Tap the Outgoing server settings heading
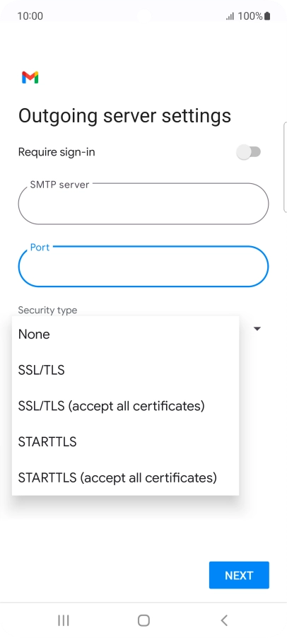Screen dimensions: 287x638 pos(125,116)
